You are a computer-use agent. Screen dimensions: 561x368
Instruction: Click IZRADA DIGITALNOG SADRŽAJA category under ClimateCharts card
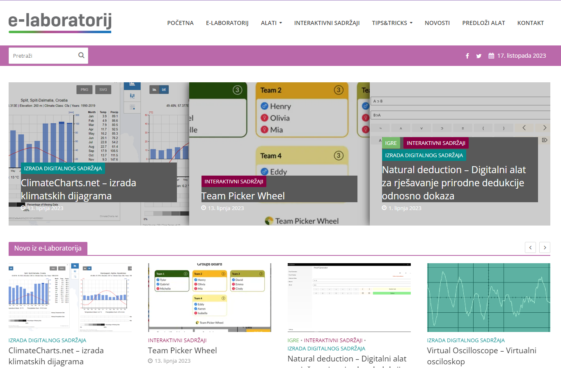pos(47,340)
